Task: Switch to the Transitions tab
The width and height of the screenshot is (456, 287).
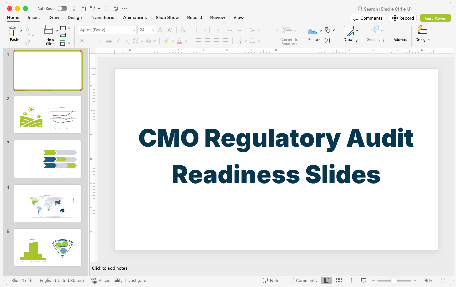Action: 102,17
